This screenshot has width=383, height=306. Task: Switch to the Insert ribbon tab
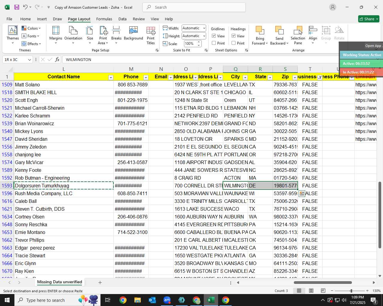[42, 19]
